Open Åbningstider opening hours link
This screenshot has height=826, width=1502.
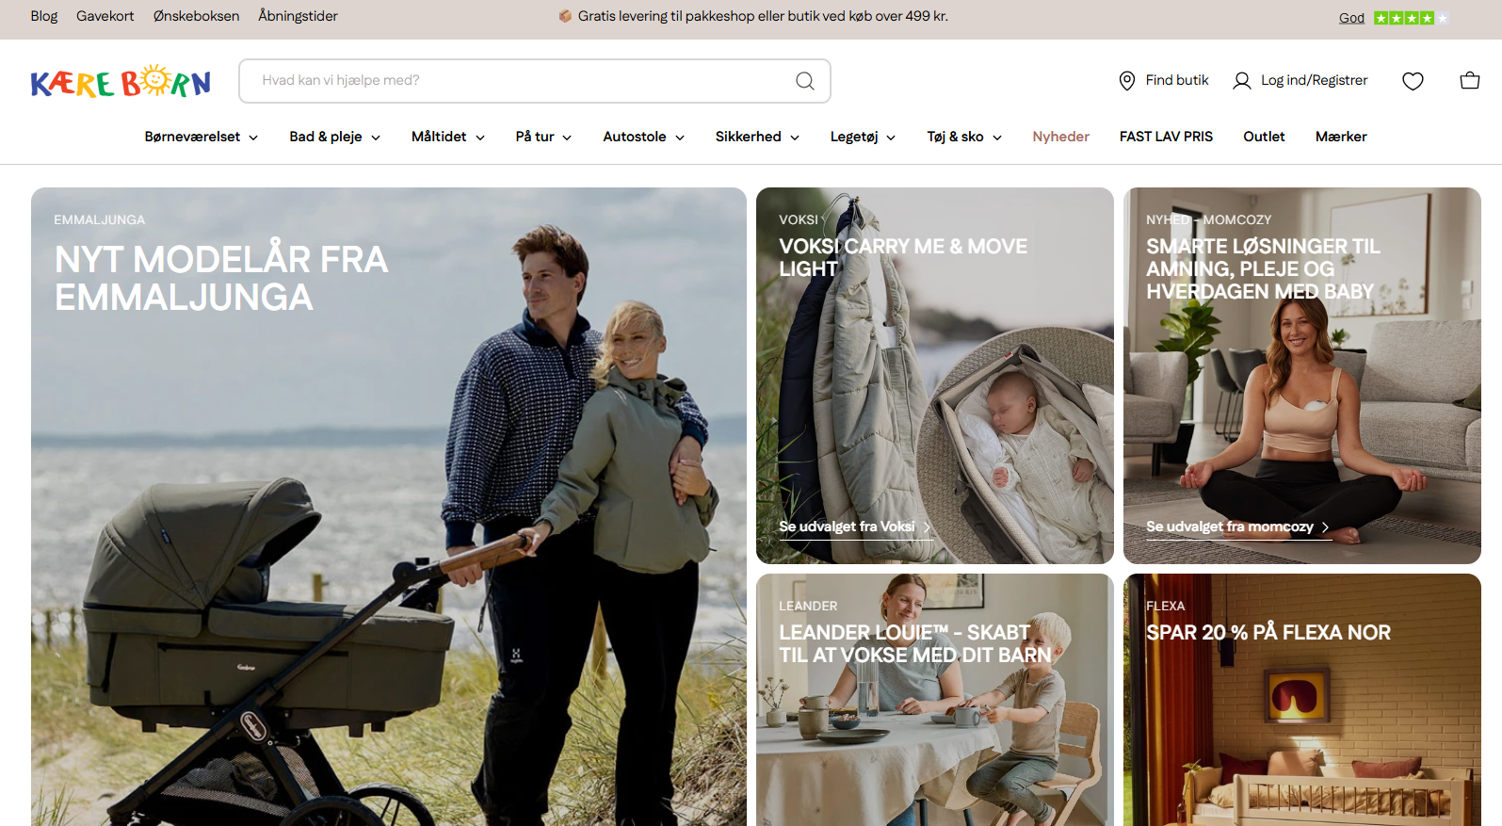pyautogui.click(x=298, y=16)
